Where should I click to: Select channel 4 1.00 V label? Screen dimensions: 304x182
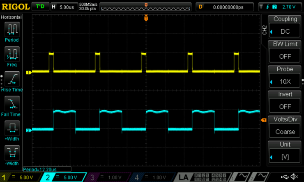159,177
